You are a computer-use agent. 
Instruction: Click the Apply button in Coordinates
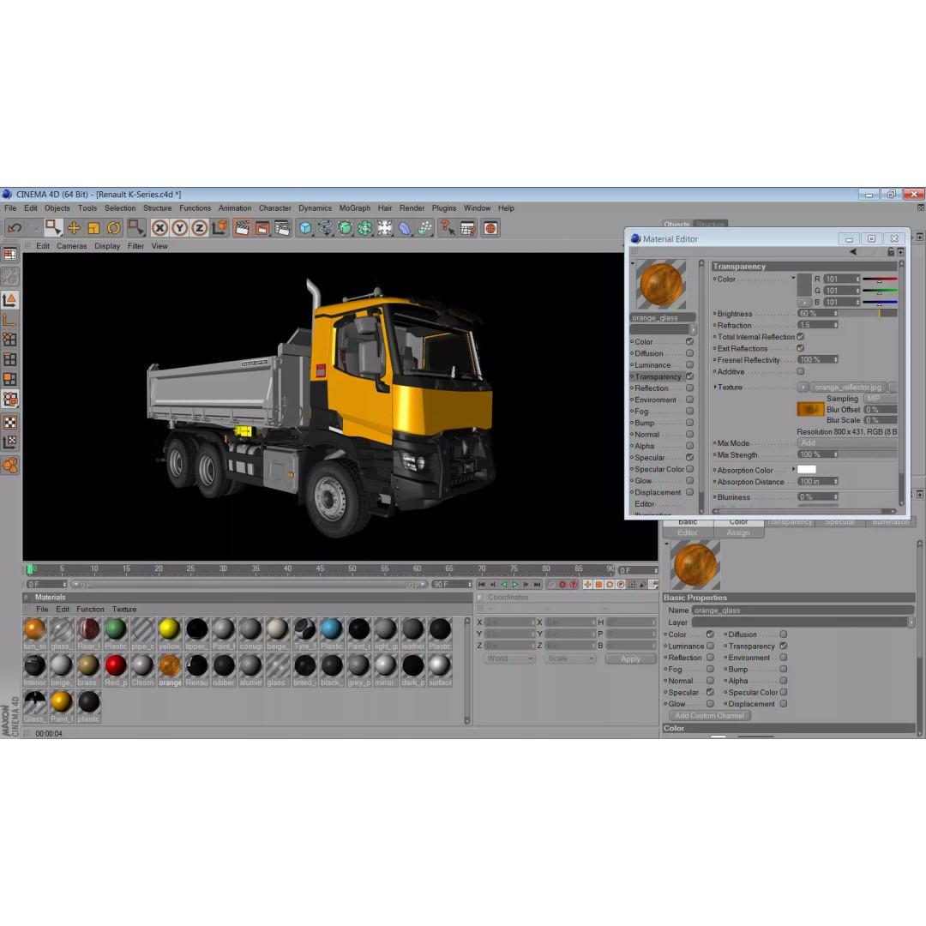(630, 658)
